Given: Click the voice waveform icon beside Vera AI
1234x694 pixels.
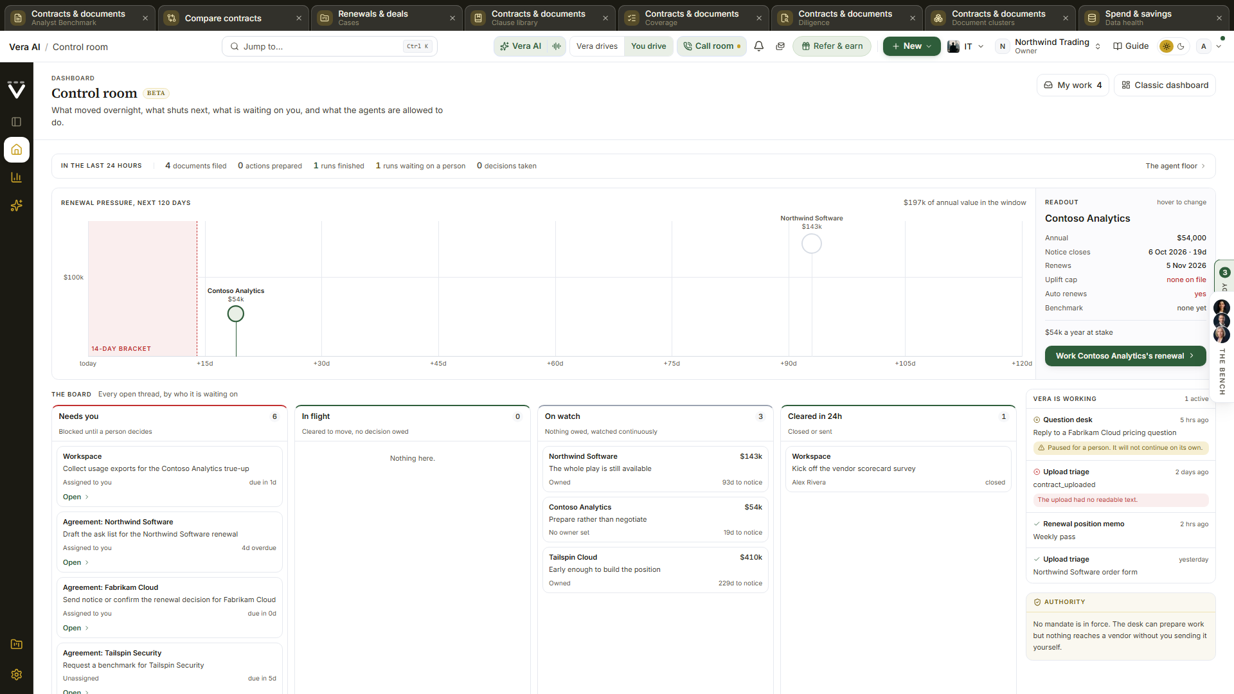Looking at the screenshot, I should tap(557, 46).
